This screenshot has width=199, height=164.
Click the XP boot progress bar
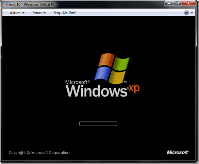coord(98,124)
